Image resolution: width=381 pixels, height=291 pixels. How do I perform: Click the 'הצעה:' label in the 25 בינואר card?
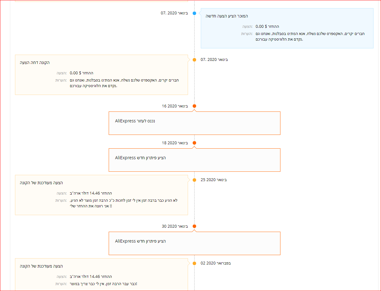[62, 193]
